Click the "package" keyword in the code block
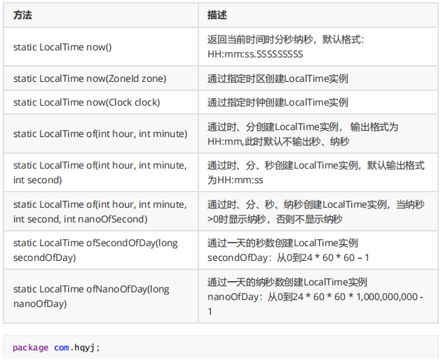 click(30, 348)
